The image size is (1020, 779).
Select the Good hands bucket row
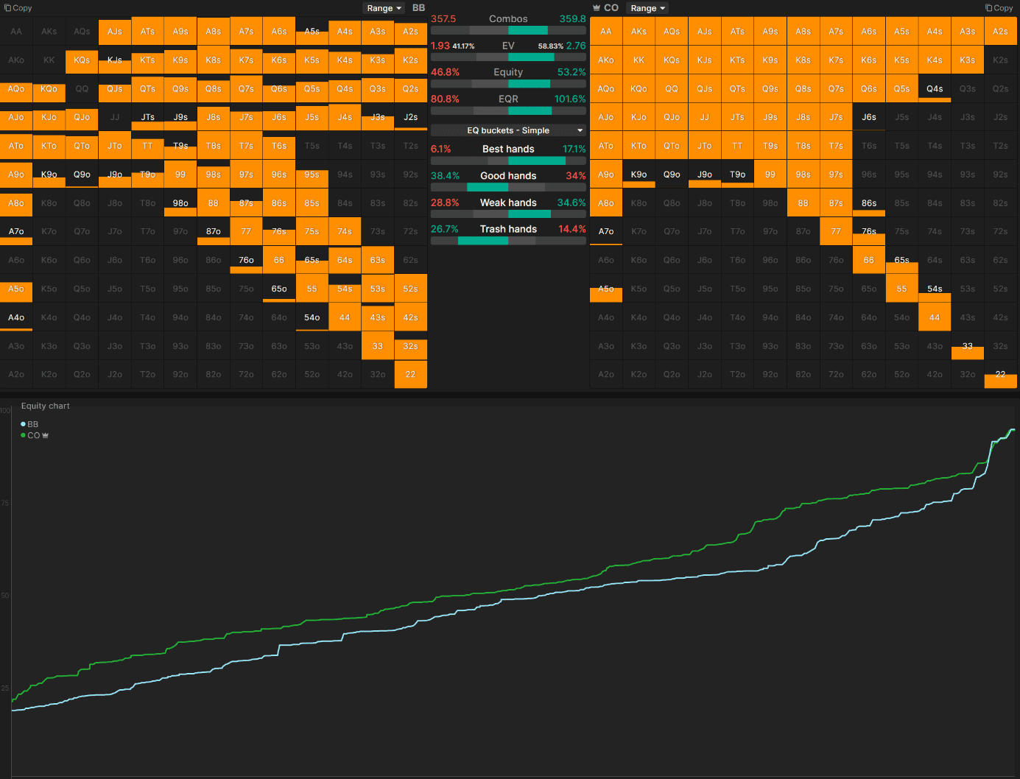[508, 181]
